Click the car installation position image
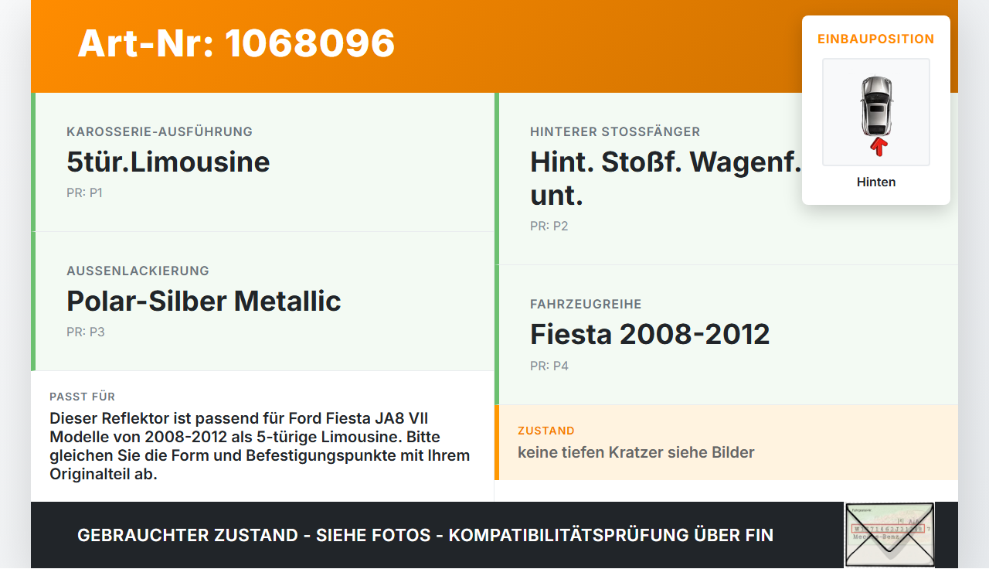This screenshot has height=569, width=989. click(x=876, y=112)
